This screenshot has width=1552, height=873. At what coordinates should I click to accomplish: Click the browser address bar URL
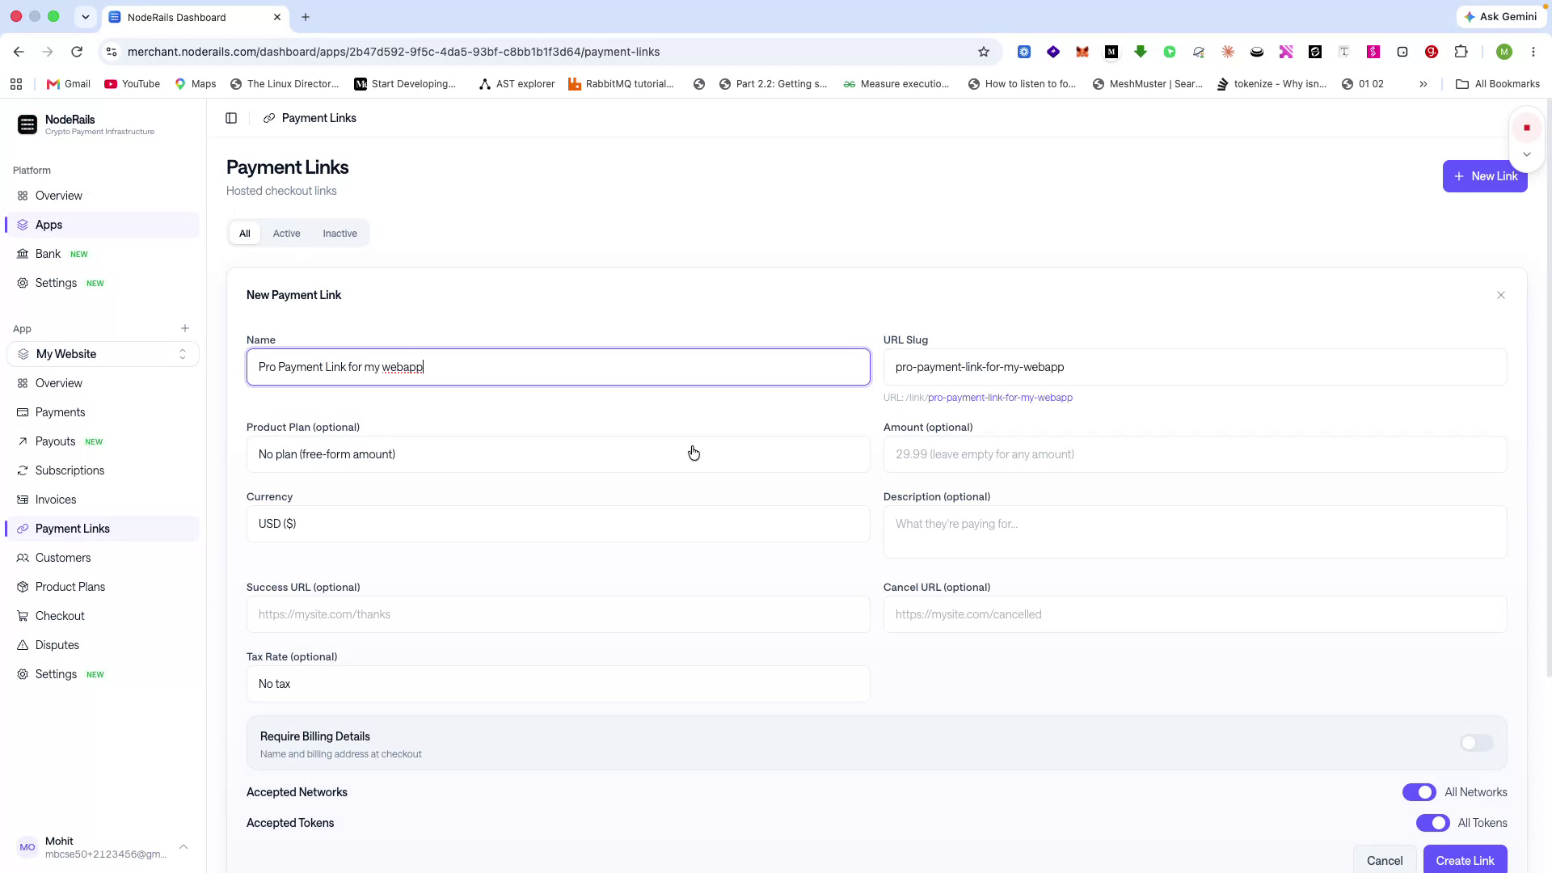pyautogui.click(x=394, y=52)
